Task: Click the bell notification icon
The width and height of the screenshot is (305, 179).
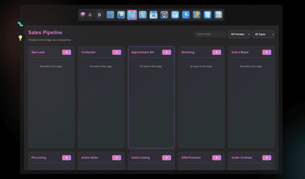Action: coord(90,15)
